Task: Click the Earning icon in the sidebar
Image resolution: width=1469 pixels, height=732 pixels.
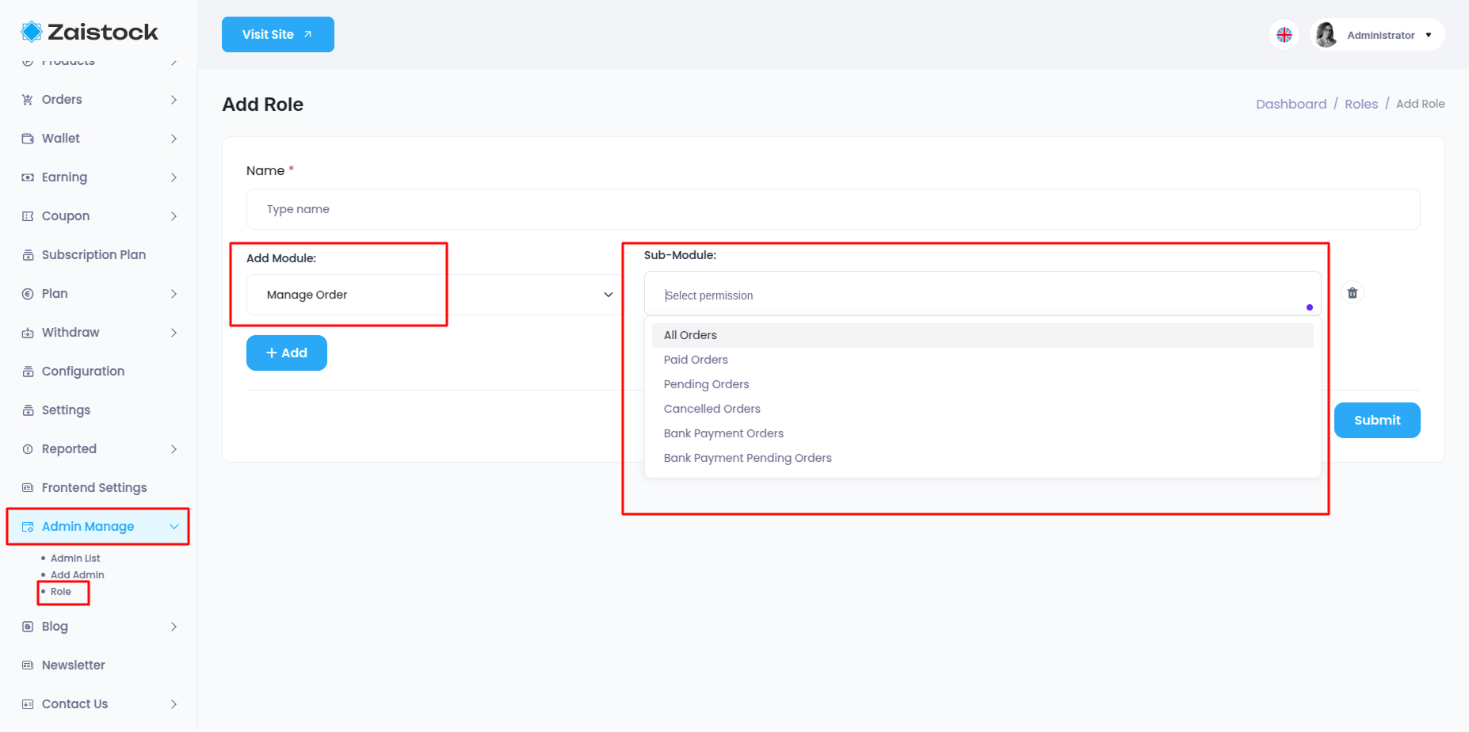Action: pyautogui.click(x=28, y=177)
